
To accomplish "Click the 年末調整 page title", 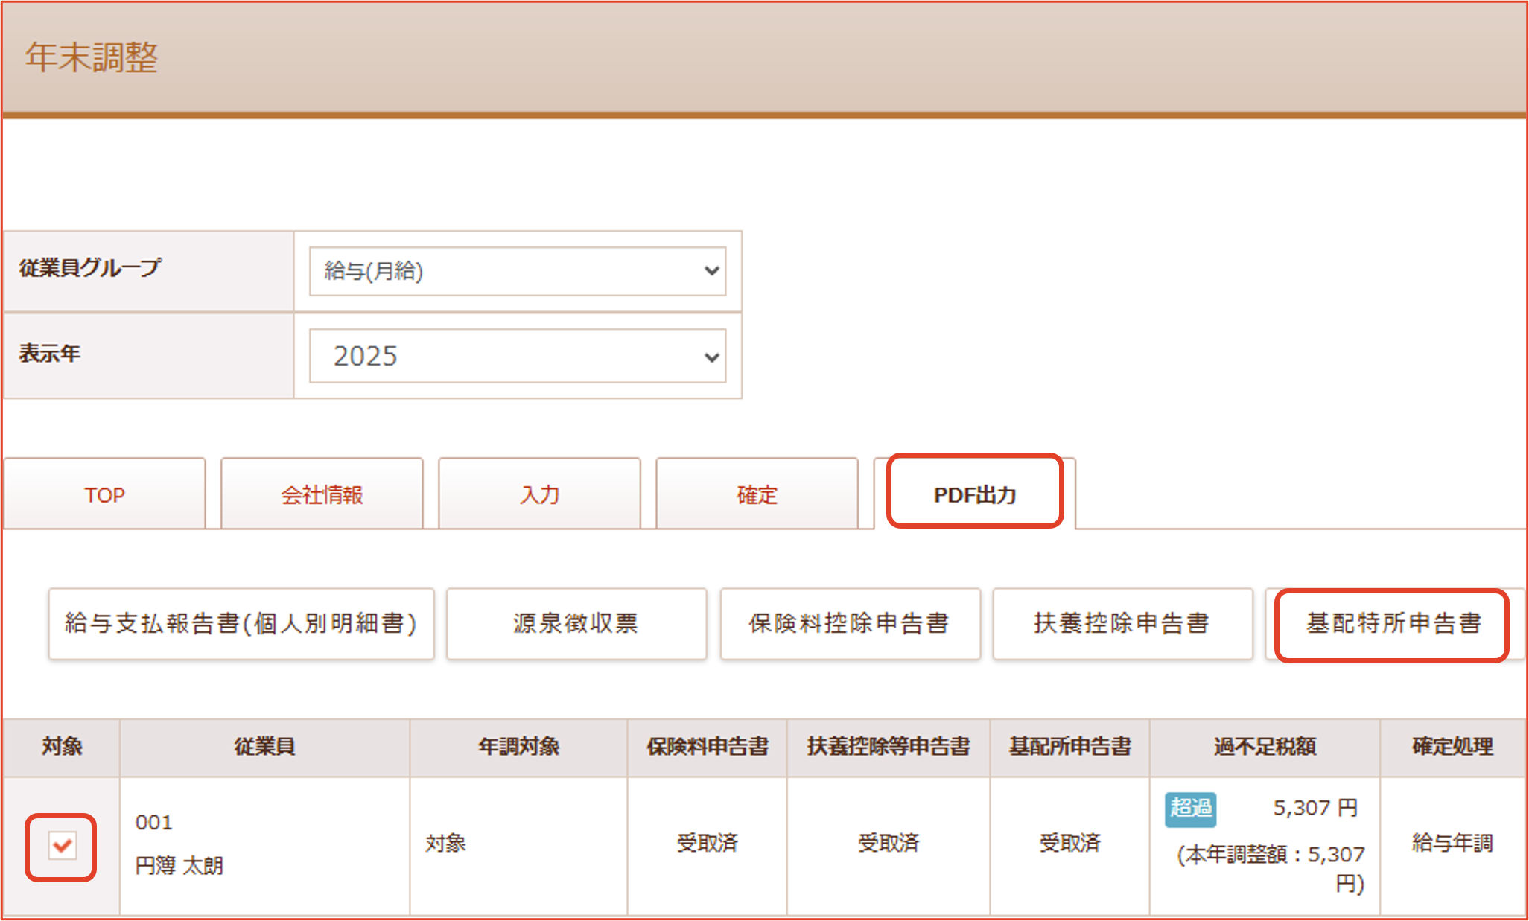I will pos(92,57).
